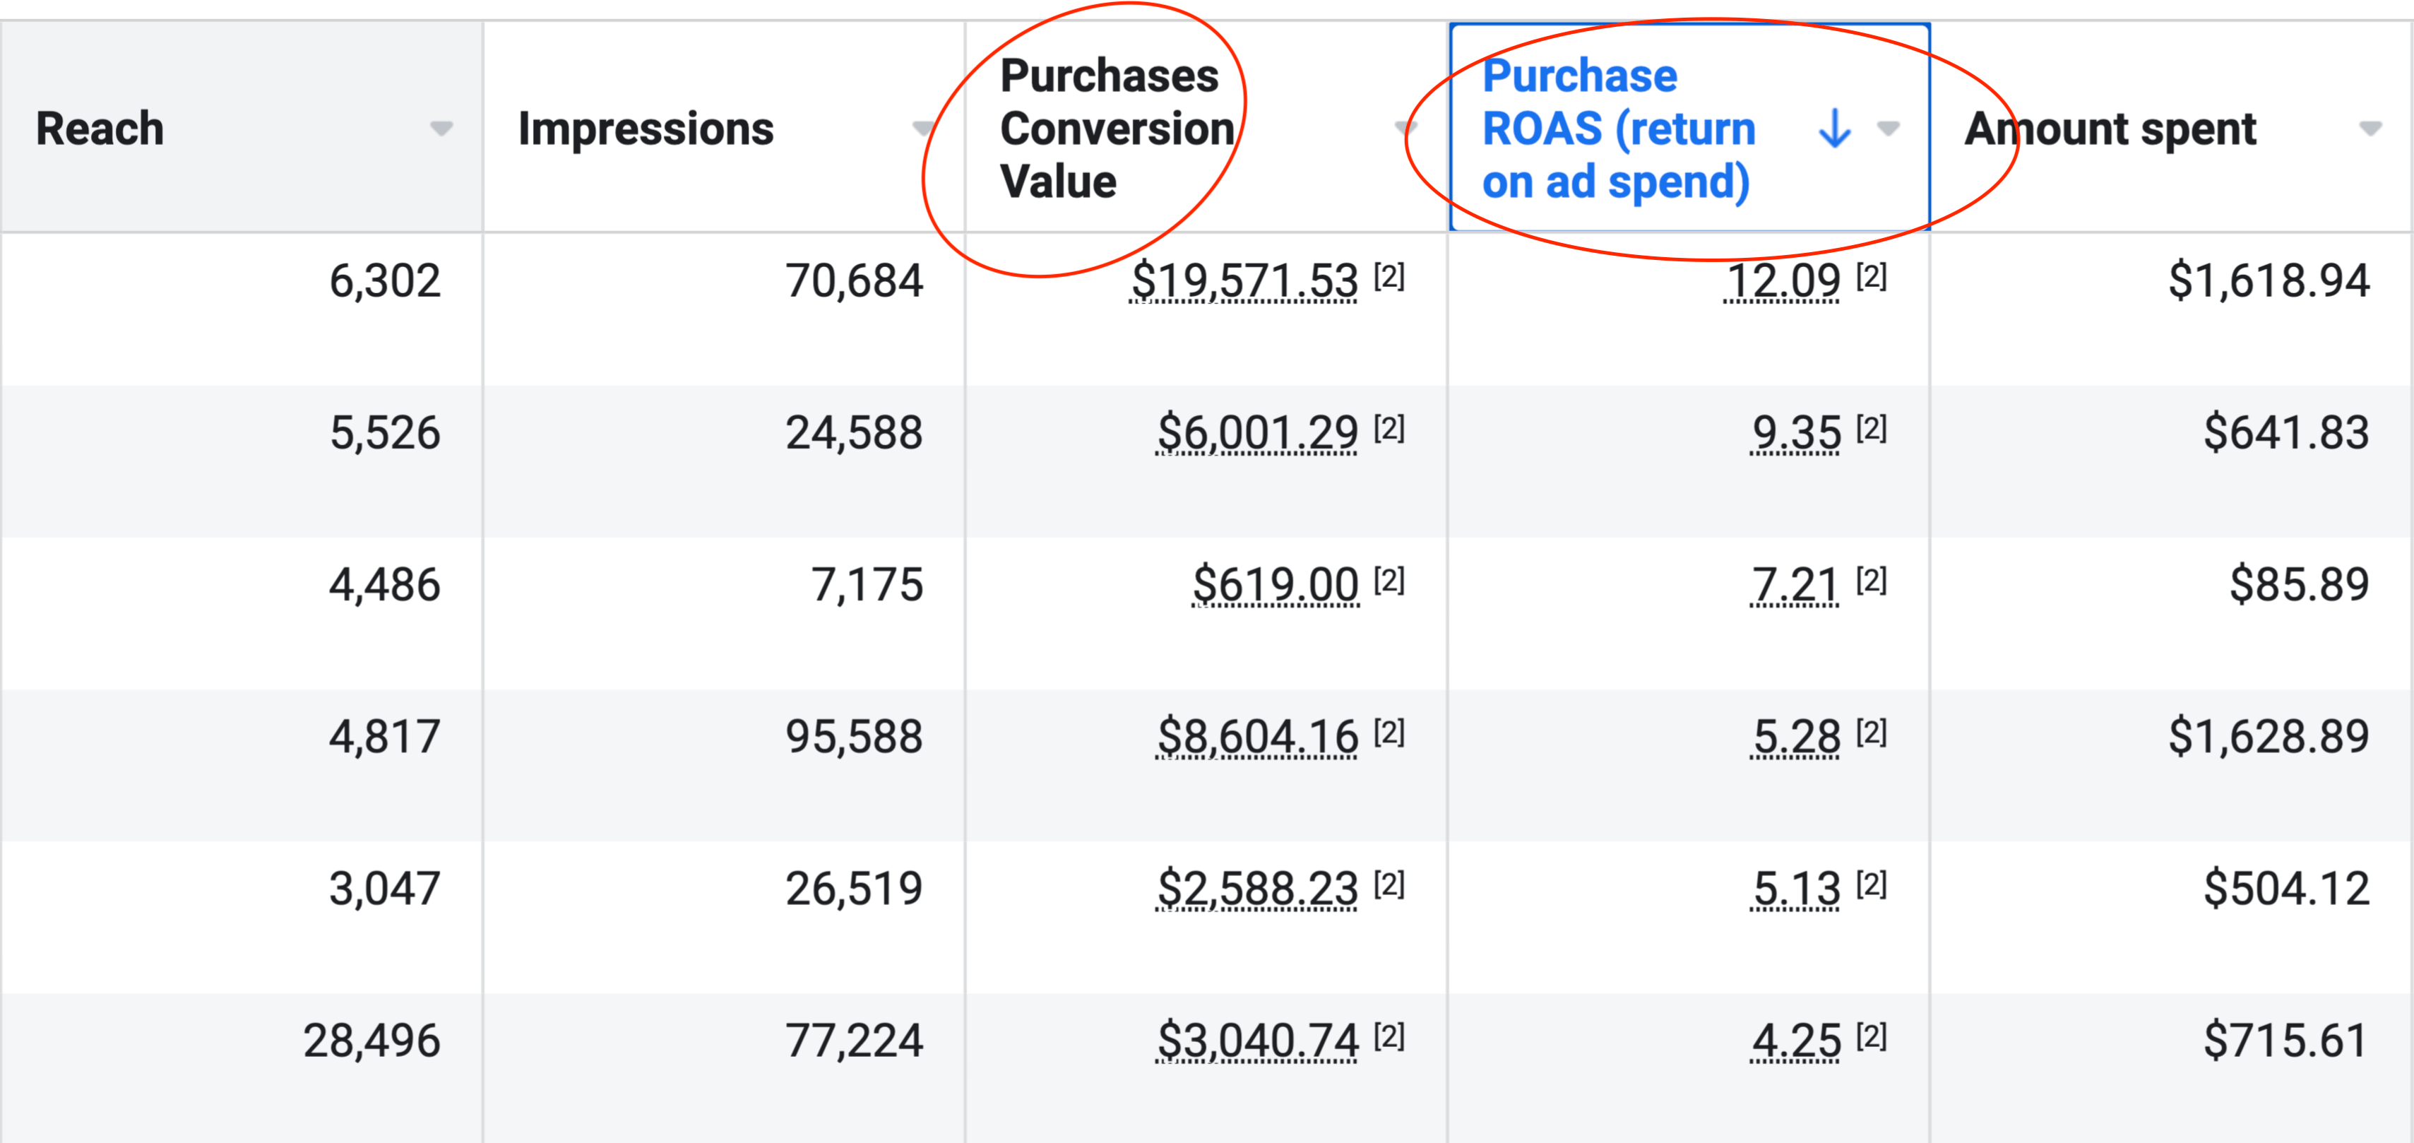The image size is (2414, 1143).
Task: Open the Impressions column dropdown arrow
Action: click(x=923, y=129)
